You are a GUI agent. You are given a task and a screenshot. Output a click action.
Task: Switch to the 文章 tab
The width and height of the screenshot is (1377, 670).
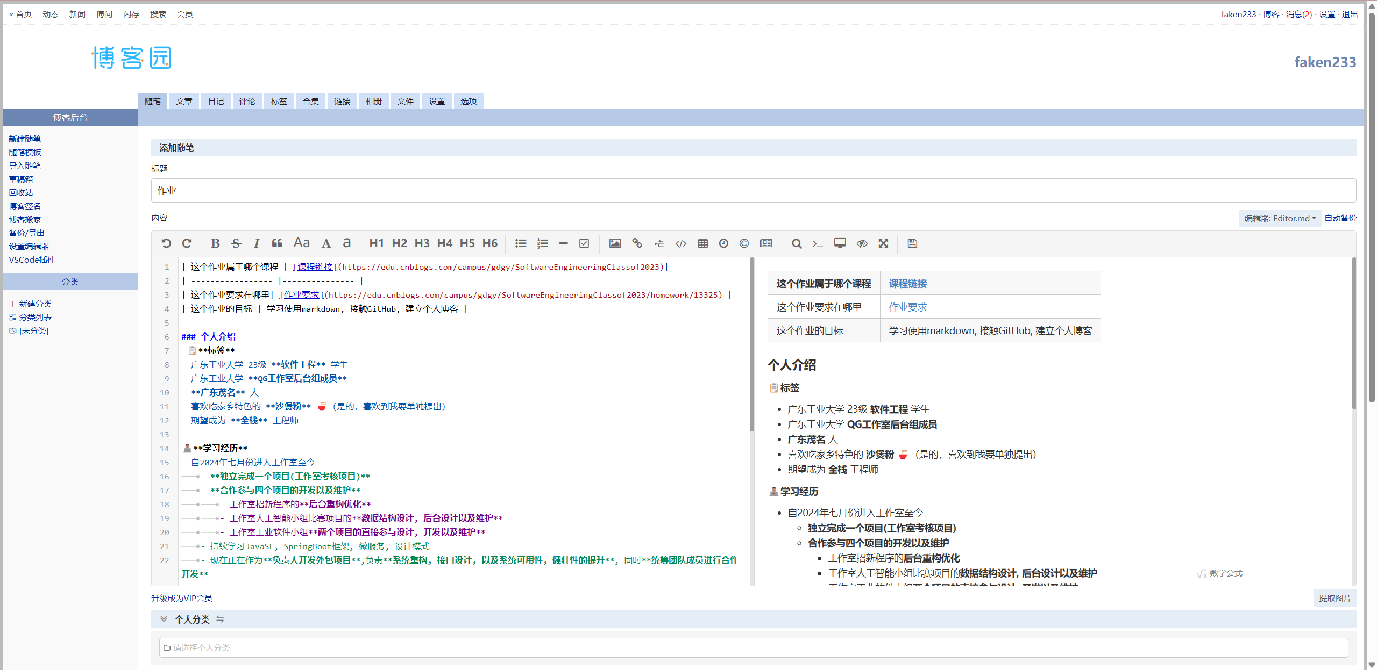(x=184, y=101)
